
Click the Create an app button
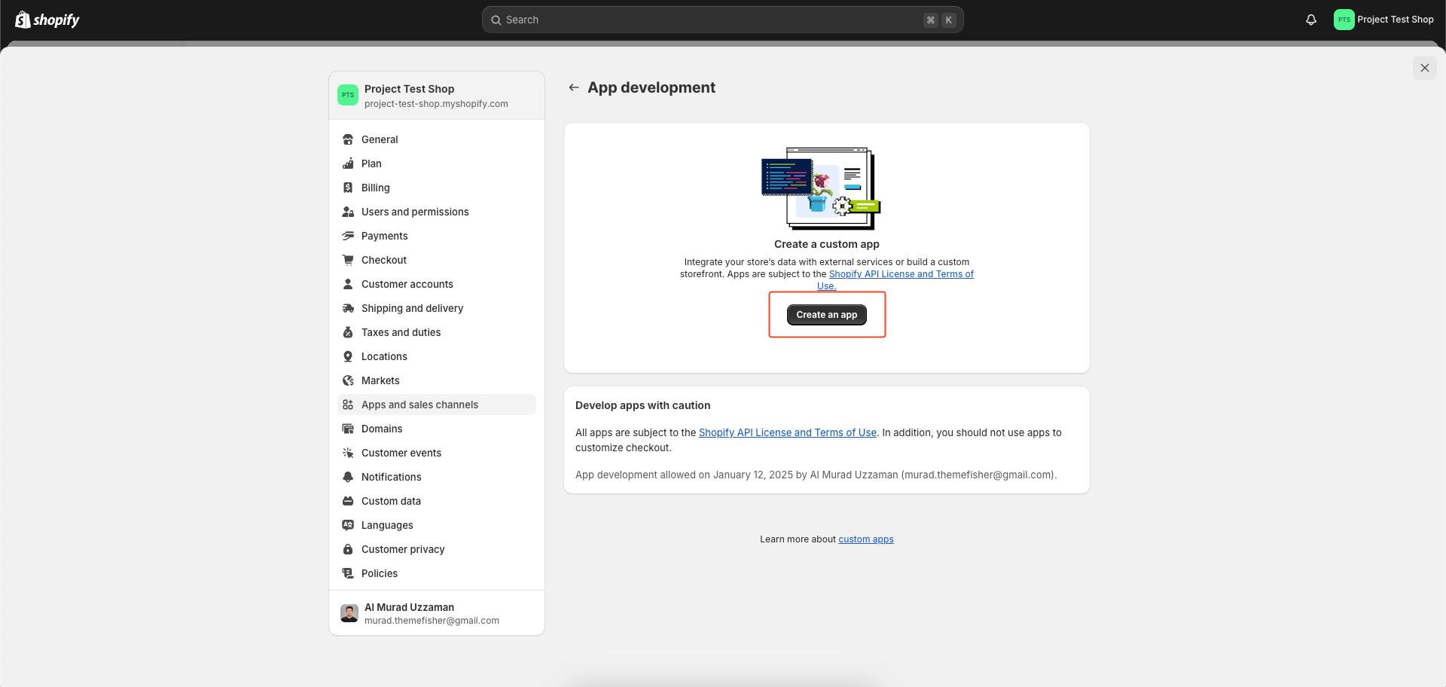pos(826,315)
